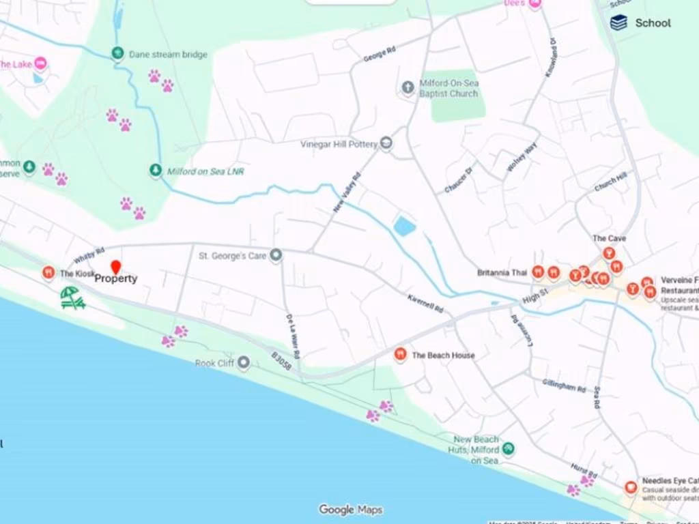Screen dimensions: 699x524
Task: Click the Google Maps logo
Action: click(350, 509)
